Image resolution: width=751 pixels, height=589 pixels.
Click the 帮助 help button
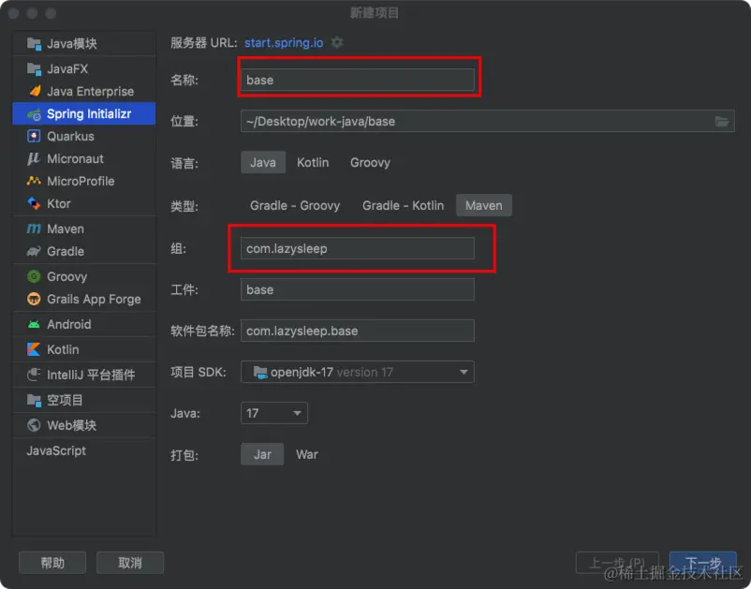point(52,563)
